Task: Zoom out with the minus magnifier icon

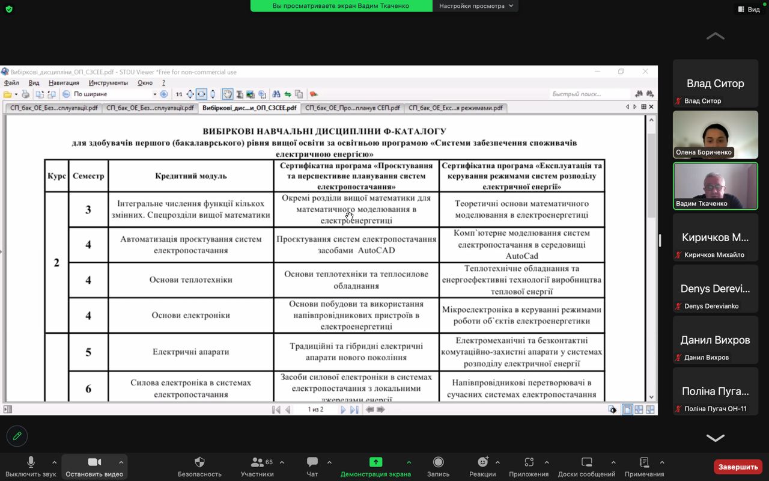Action: 67,94
